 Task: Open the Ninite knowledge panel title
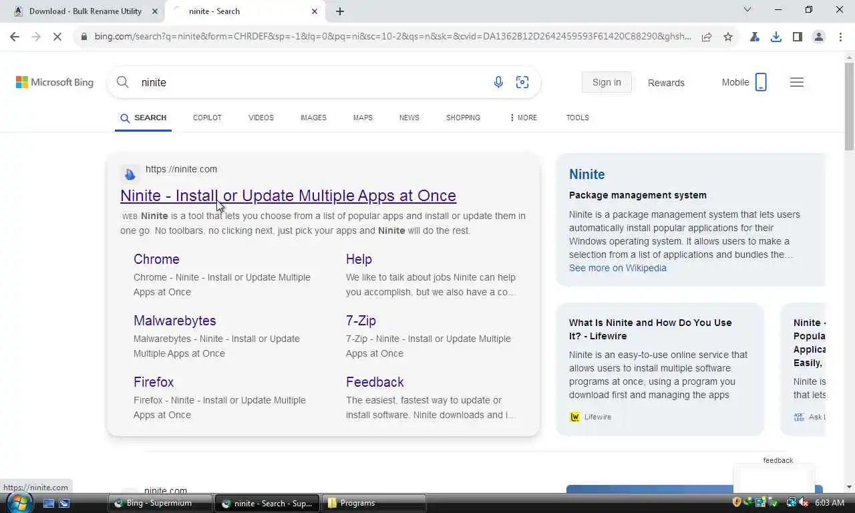click(x=587, y=174)
